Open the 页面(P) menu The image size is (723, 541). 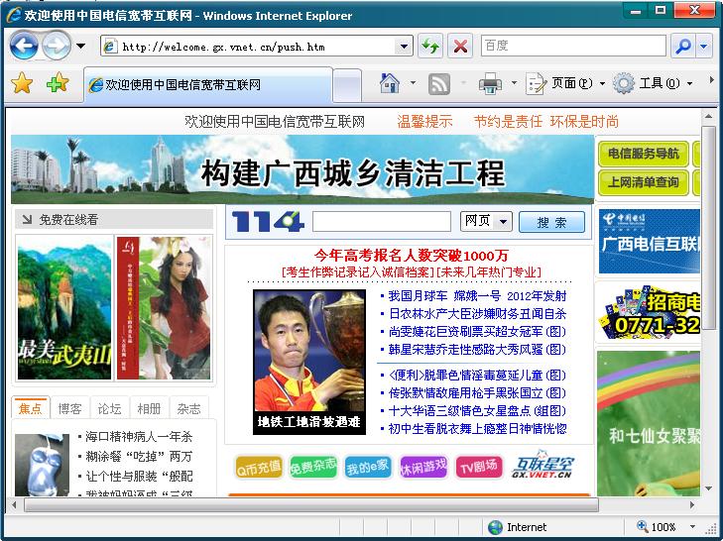tap(565, 83)
